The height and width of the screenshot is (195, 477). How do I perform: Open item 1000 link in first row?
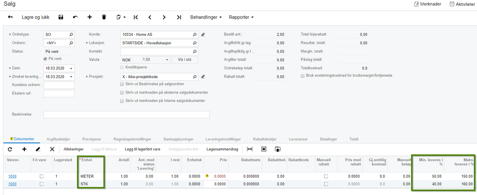[x=13, y=176]
